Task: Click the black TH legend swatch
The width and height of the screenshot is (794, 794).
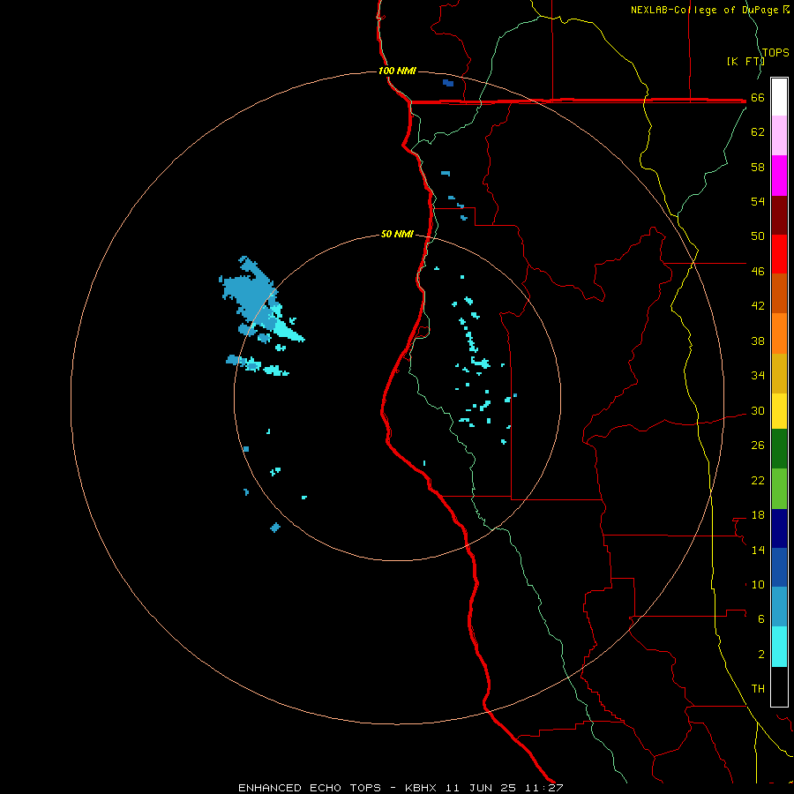Action: tap(779, 686)
